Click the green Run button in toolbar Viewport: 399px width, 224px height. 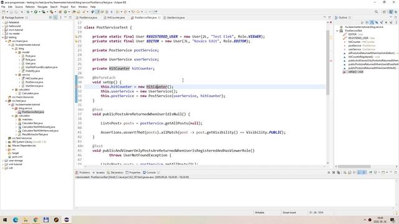coord(36,12)
